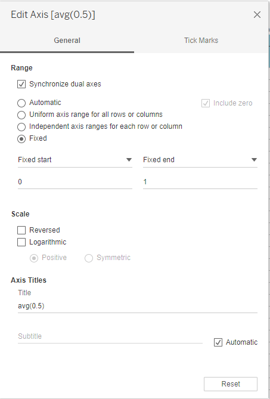This screenshot has height=399, width=270.
Task: Open the Fixed start dropdown
Action: click(75, 160)
